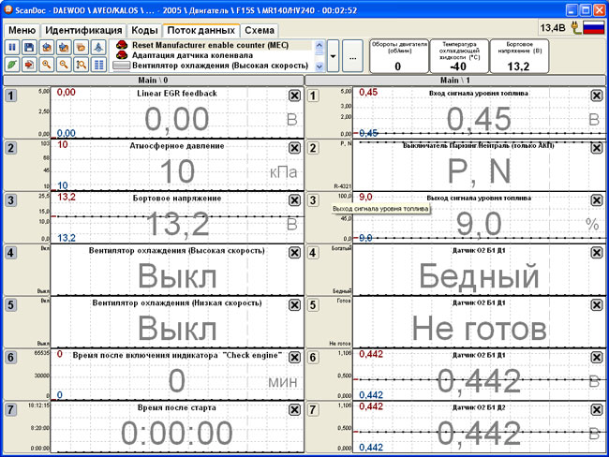Screen dimensions: 609x457
Task: Click the Обороты двигателя indicator box
Action: coord(397,56)
